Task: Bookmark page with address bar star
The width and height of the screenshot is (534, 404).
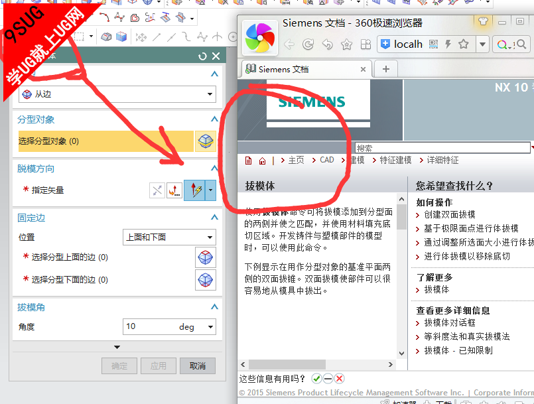Action: coord(463,44)
